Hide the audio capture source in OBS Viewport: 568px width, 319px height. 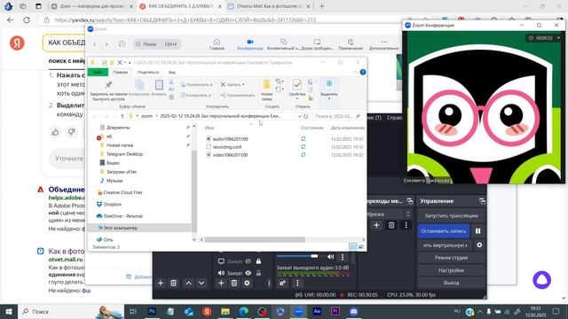click(248, 273)
